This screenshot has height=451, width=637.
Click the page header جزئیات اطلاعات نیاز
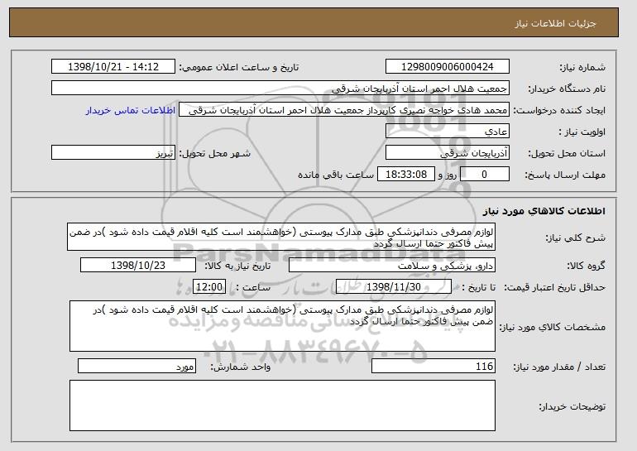point(555,23)
